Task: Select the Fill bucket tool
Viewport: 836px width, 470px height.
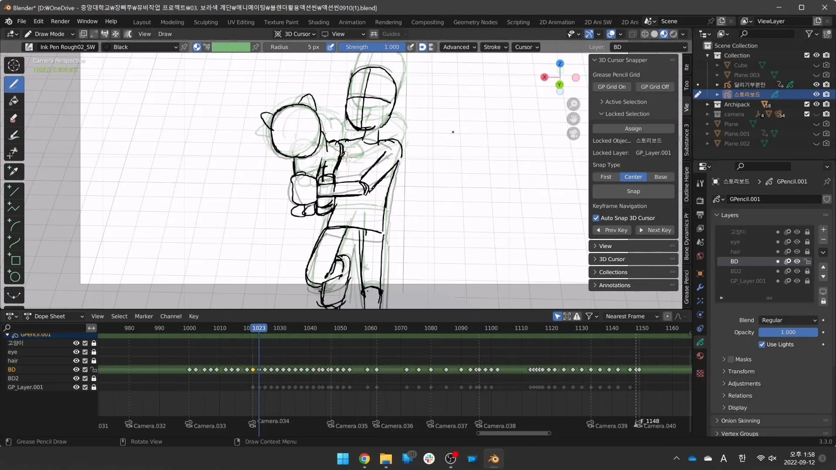Action: tap(14, 101)
